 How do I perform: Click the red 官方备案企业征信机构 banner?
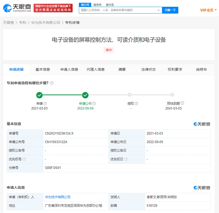pyautogui.click(x=53, y=8)
